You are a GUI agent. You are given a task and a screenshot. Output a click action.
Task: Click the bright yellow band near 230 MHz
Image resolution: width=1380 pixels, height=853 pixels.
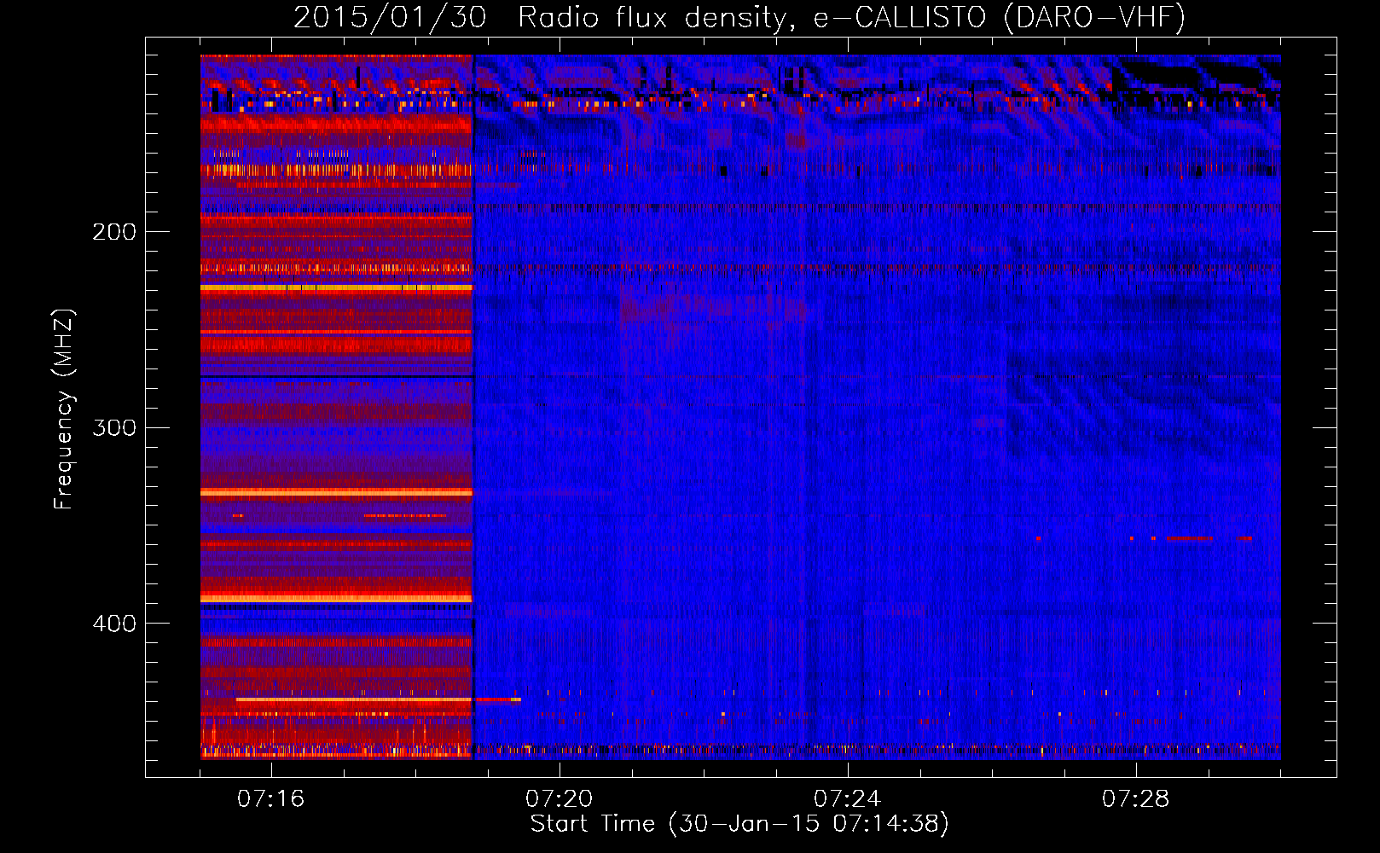point(336,288)
